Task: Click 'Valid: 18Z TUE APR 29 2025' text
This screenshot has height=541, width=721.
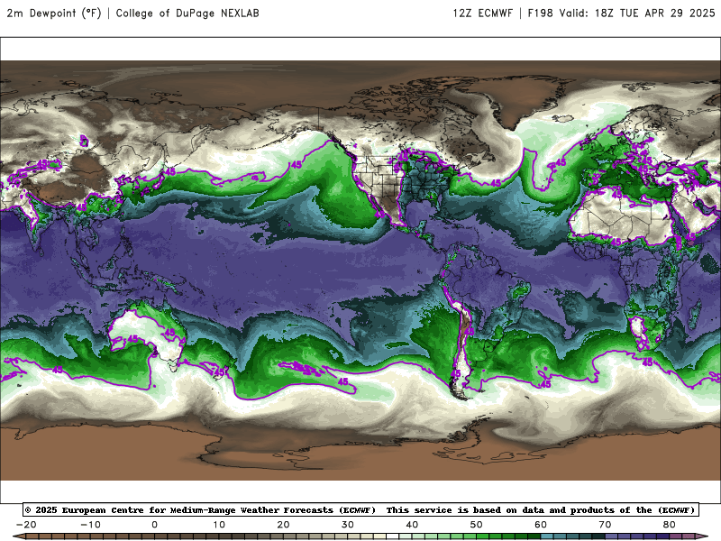Action: (x=637, y=13)
